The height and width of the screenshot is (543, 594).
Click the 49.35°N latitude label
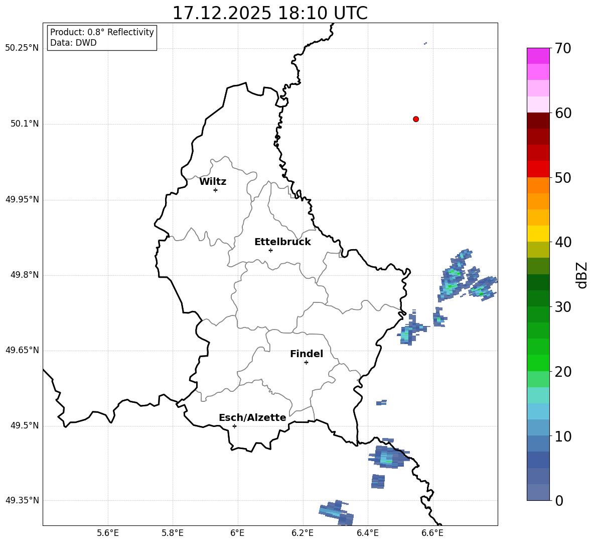click(x=22, y=500)
